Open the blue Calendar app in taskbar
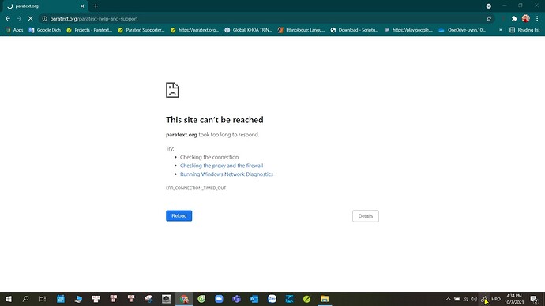545x306 pixels. [x=61, y=299]
